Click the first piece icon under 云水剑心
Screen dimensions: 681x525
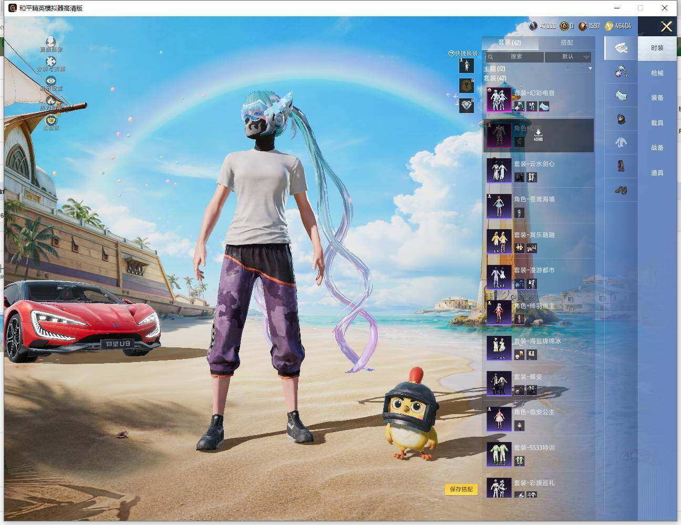[x=519, y=178]
